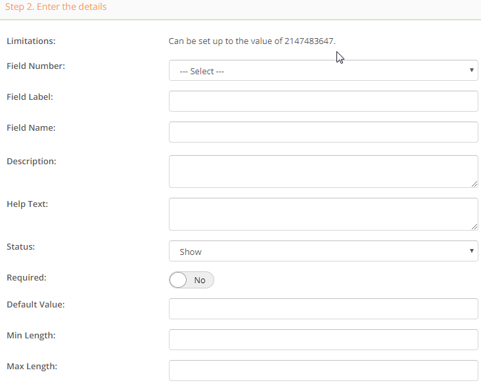Click inside the Description text area
Viewport: 481px width, 385px height.
(x=323, y=171)
